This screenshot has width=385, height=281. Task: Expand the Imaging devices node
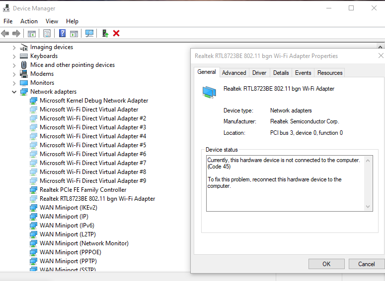[x=14, y=48]
